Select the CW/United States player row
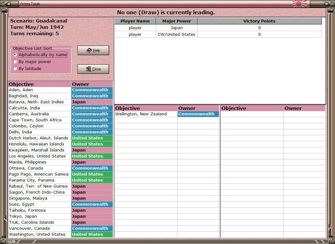This screenshot has height=244, width=335. tap(218, 34)
